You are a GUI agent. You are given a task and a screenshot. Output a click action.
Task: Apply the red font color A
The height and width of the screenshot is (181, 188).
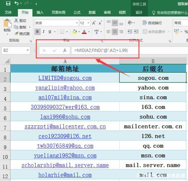tap(84, 32)
